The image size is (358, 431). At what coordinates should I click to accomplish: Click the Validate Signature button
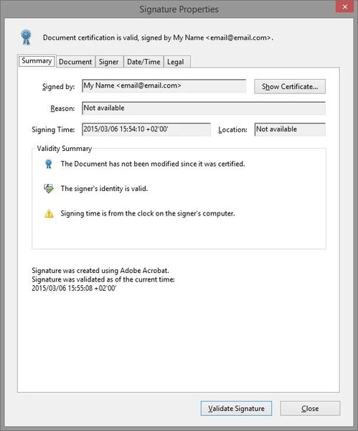236,409
